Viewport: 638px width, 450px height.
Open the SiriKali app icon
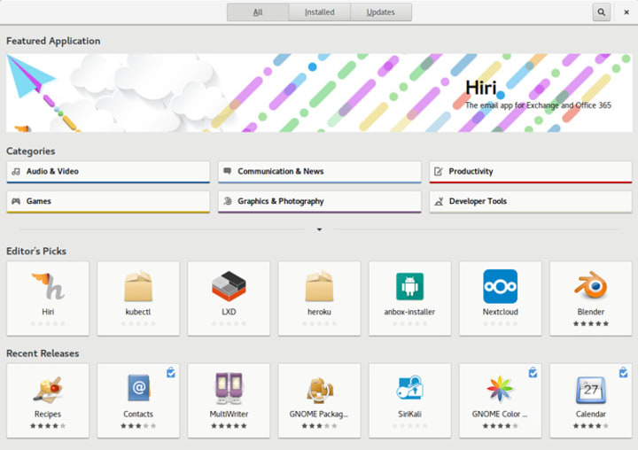(x=409, y=388)
